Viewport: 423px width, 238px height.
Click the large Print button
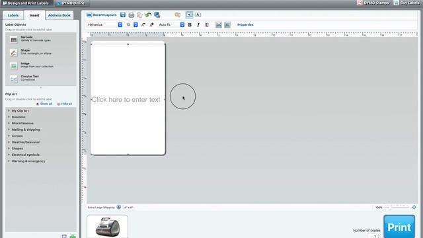pyautogui.click(x=399, y=227)
